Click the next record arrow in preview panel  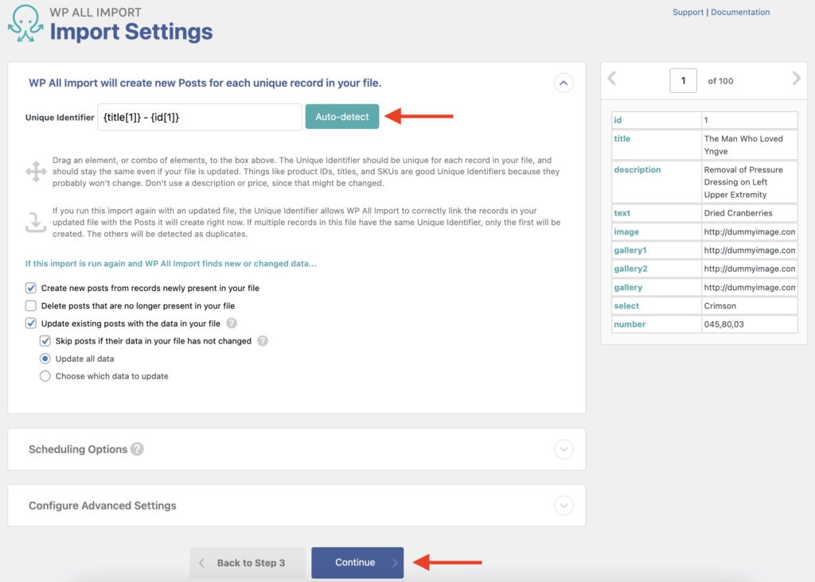795,80
